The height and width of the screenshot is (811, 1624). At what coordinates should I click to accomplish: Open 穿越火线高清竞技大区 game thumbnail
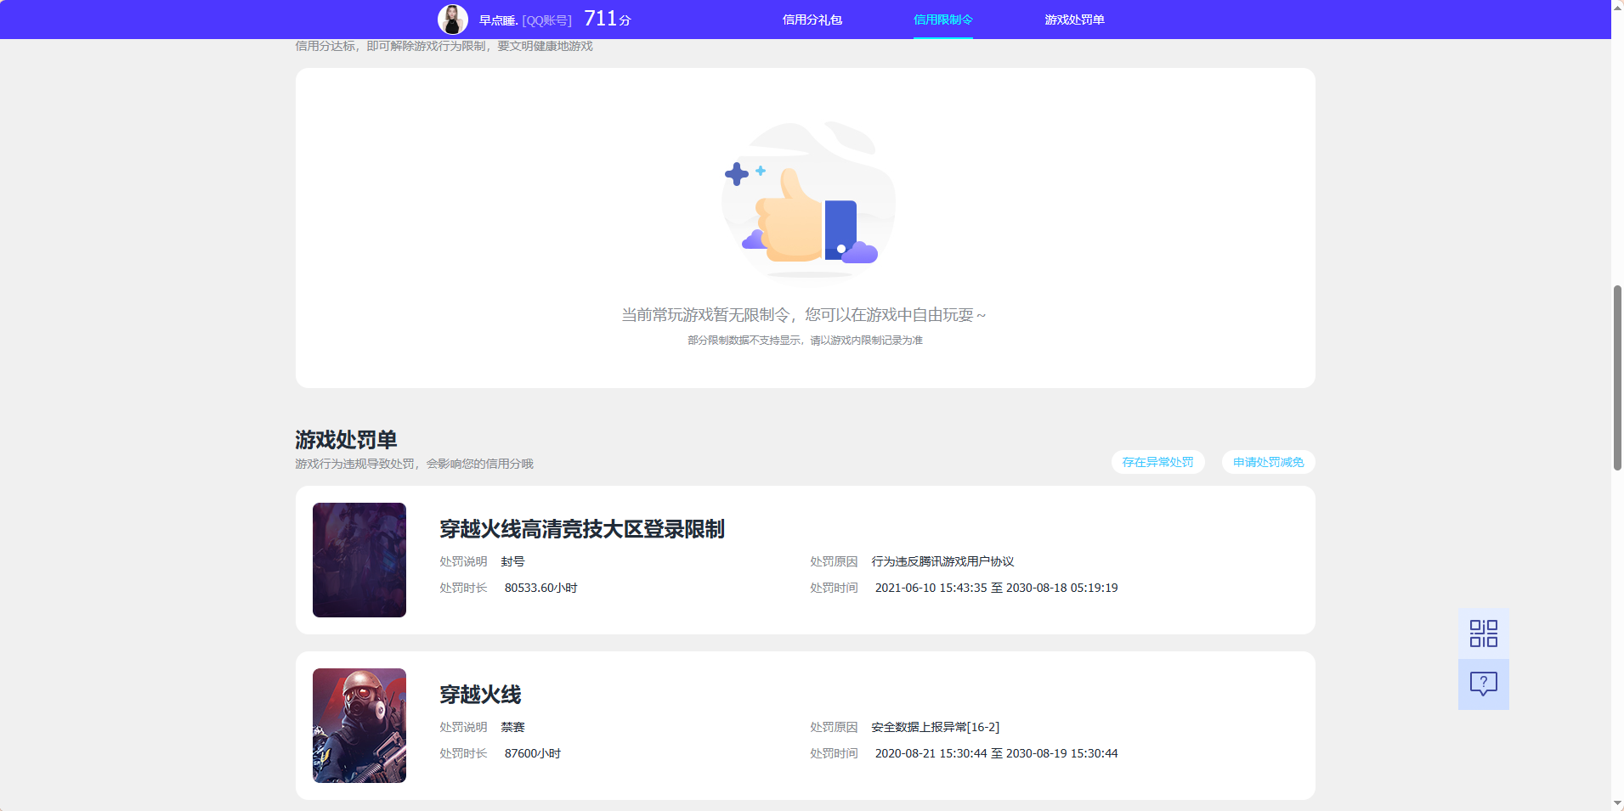tap(359, 560)
